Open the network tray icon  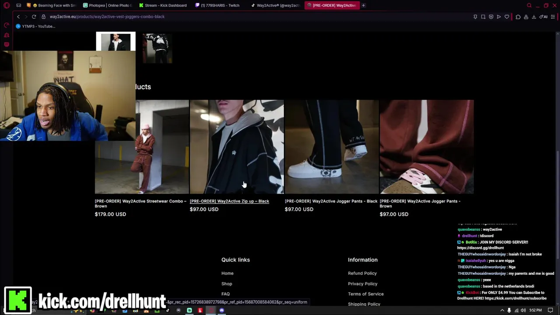tap(516, 310)
